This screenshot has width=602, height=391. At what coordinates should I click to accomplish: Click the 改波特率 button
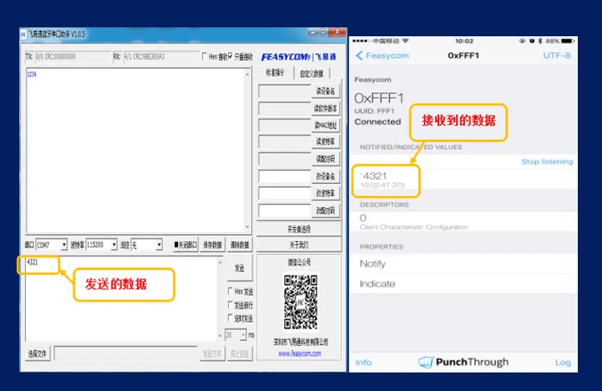[326, 193]
